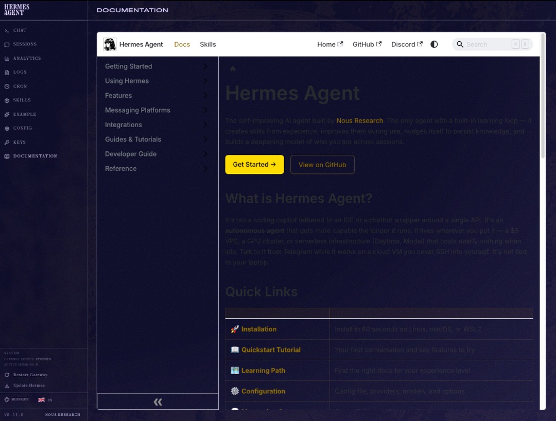Click the Config gear icon

click(7, 128)
